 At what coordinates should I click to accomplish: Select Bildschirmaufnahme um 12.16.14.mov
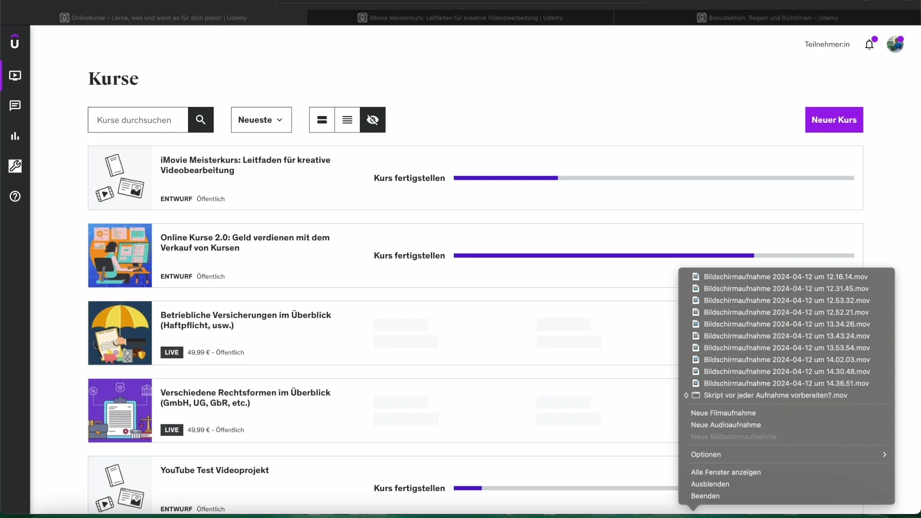[x=787, y=277]
